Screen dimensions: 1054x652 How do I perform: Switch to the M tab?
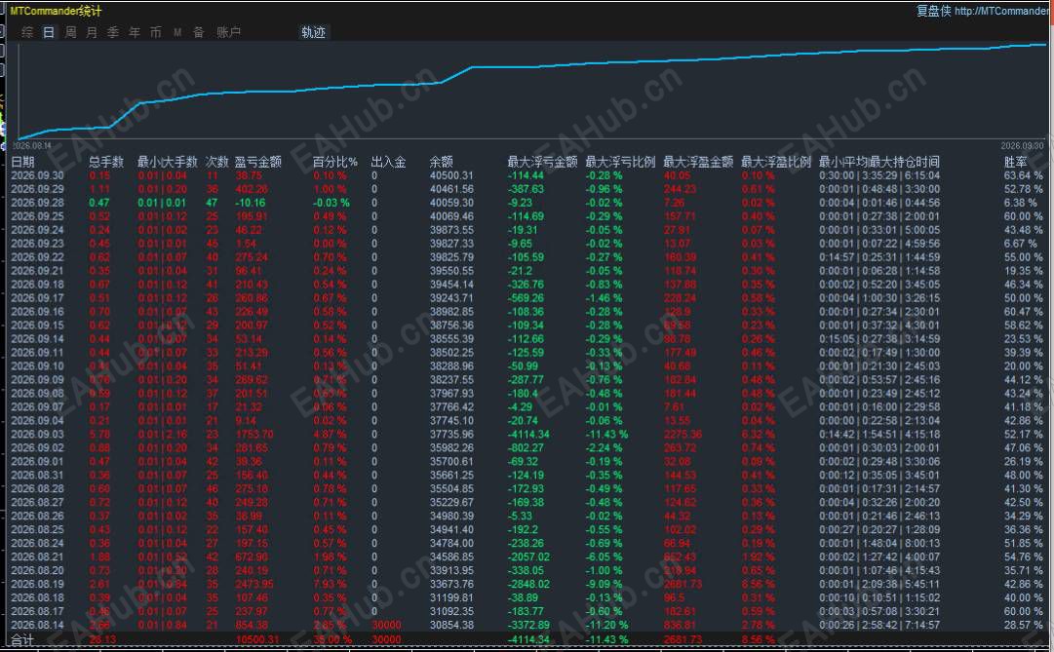[x=177, y=32]
